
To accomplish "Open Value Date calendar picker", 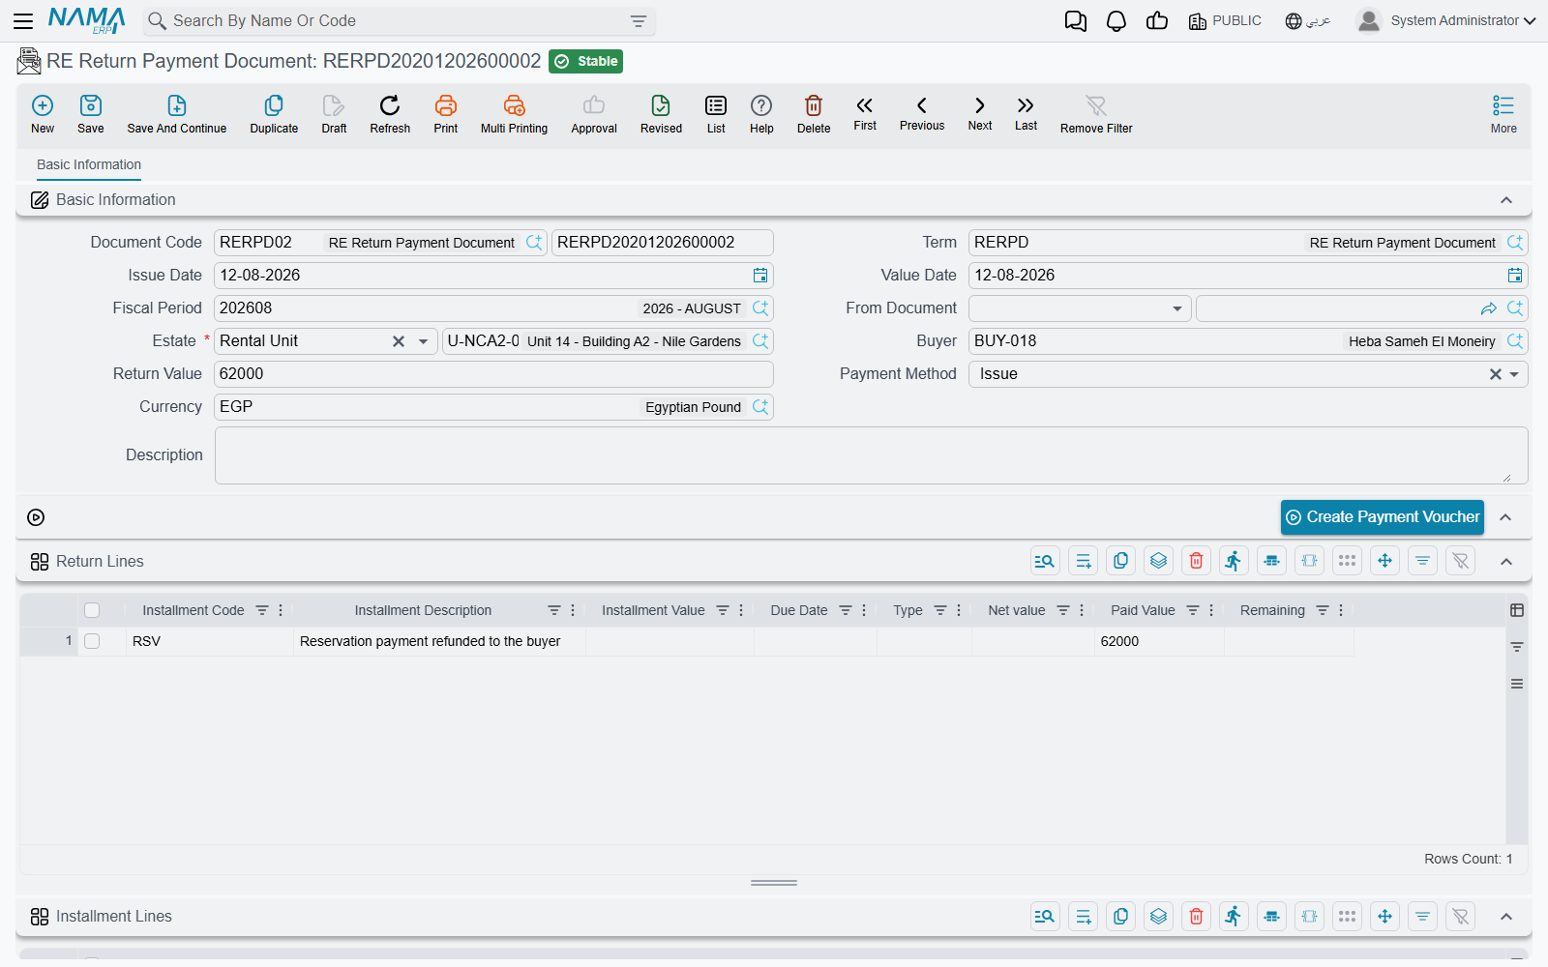I will 1515,276.
